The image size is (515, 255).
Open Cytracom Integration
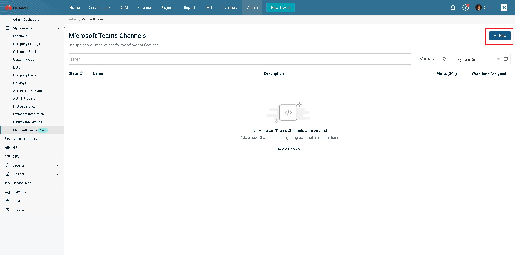28,114
